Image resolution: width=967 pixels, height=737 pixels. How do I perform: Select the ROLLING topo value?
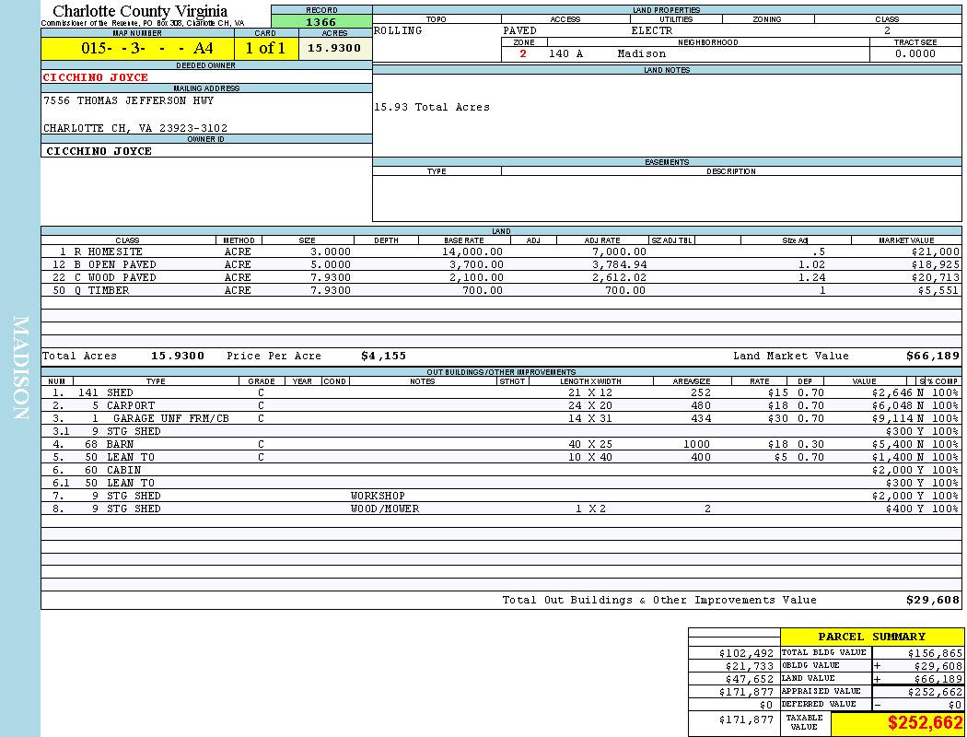(x=398, y=30)
